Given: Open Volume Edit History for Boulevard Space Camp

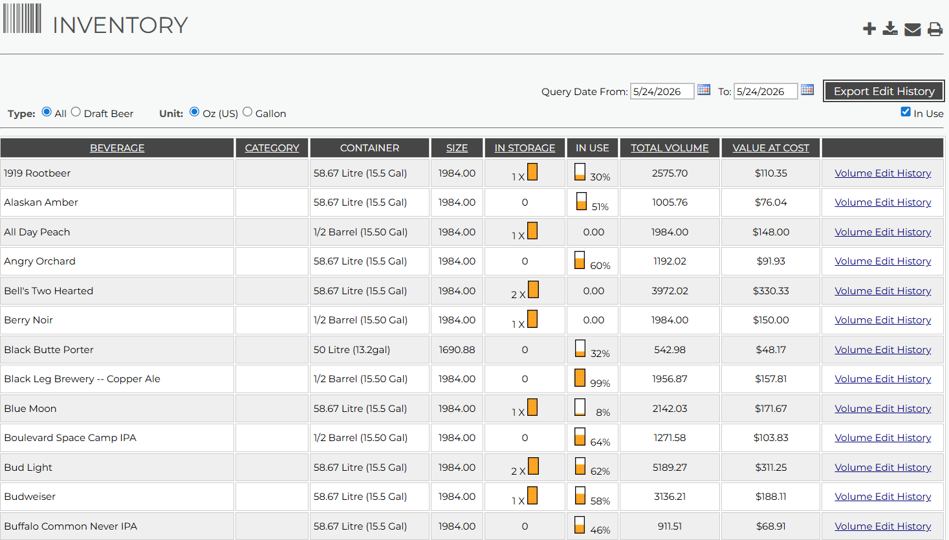Looking at the screenshot, I should [882, 438].
